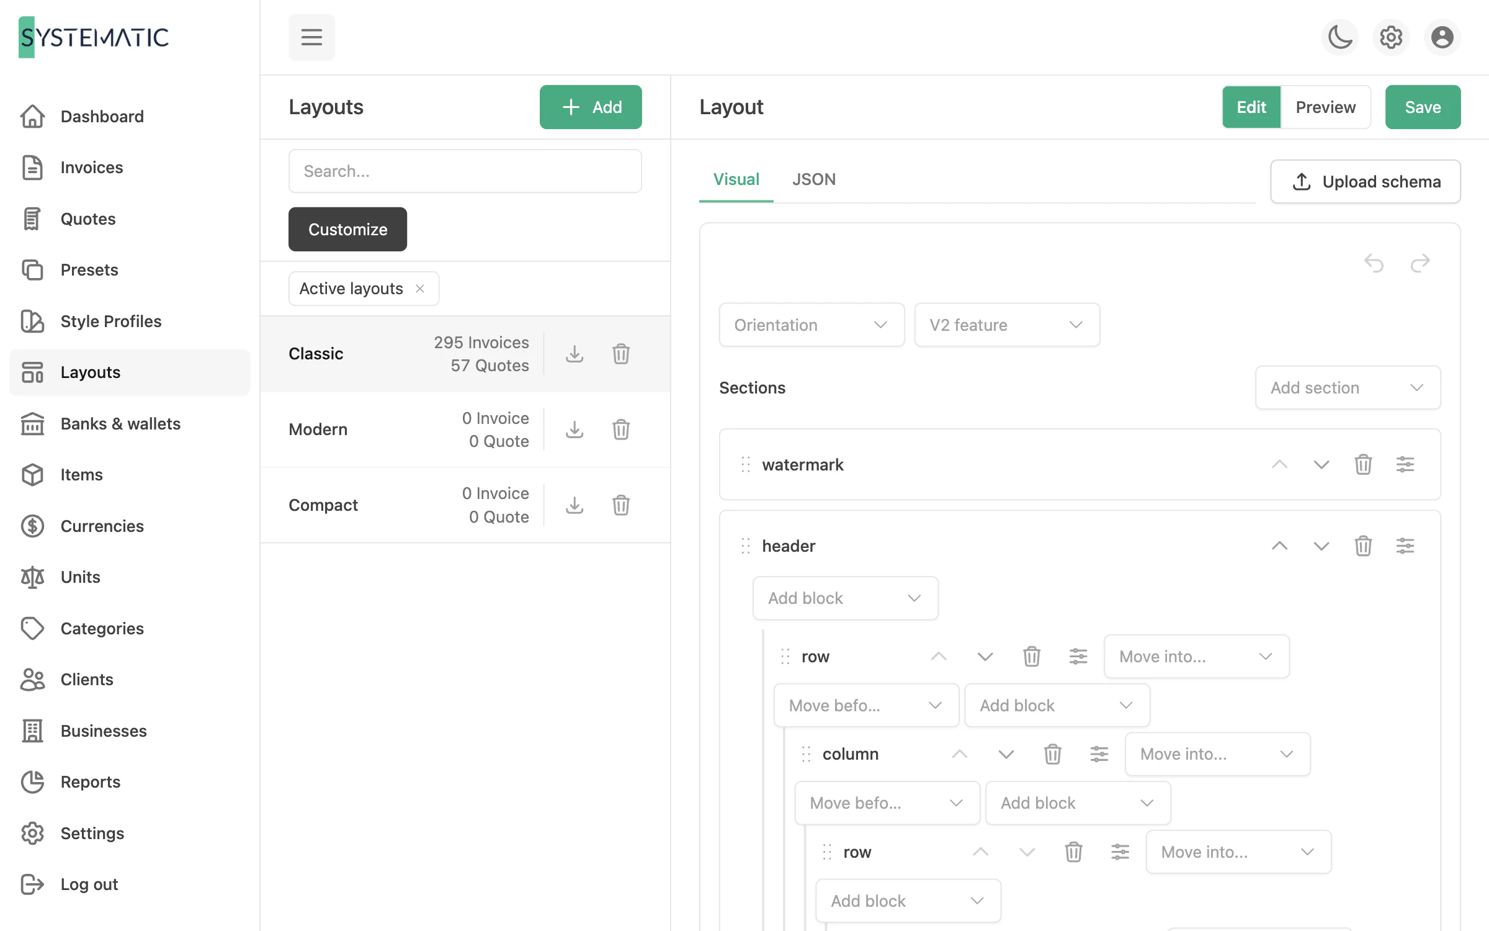This screenshot has height=931, width=1489.
Task: Open the hamburger sidebar menu
Action: 311,37
